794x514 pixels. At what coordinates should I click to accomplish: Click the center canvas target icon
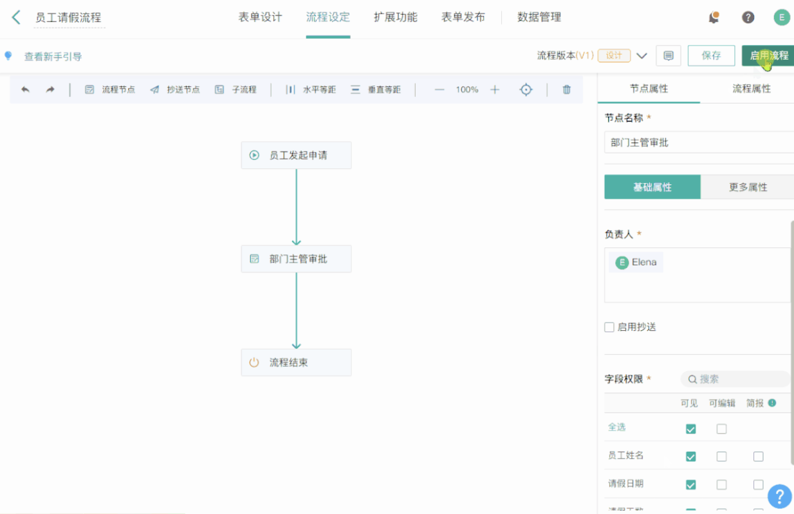pos(526,90)
